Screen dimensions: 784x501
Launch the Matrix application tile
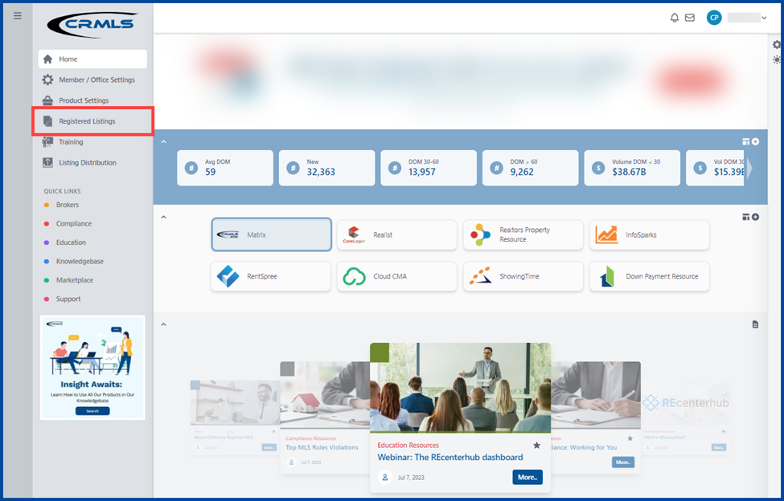coord(271,235)
